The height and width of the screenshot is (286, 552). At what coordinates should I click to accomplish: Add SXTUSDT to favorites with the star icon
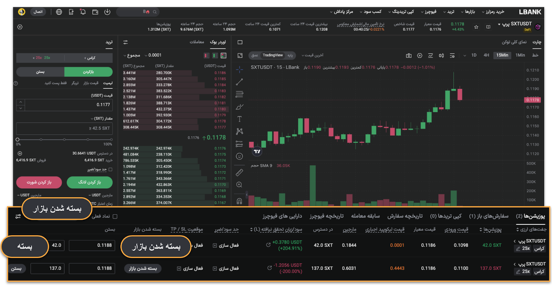(476, 27)
